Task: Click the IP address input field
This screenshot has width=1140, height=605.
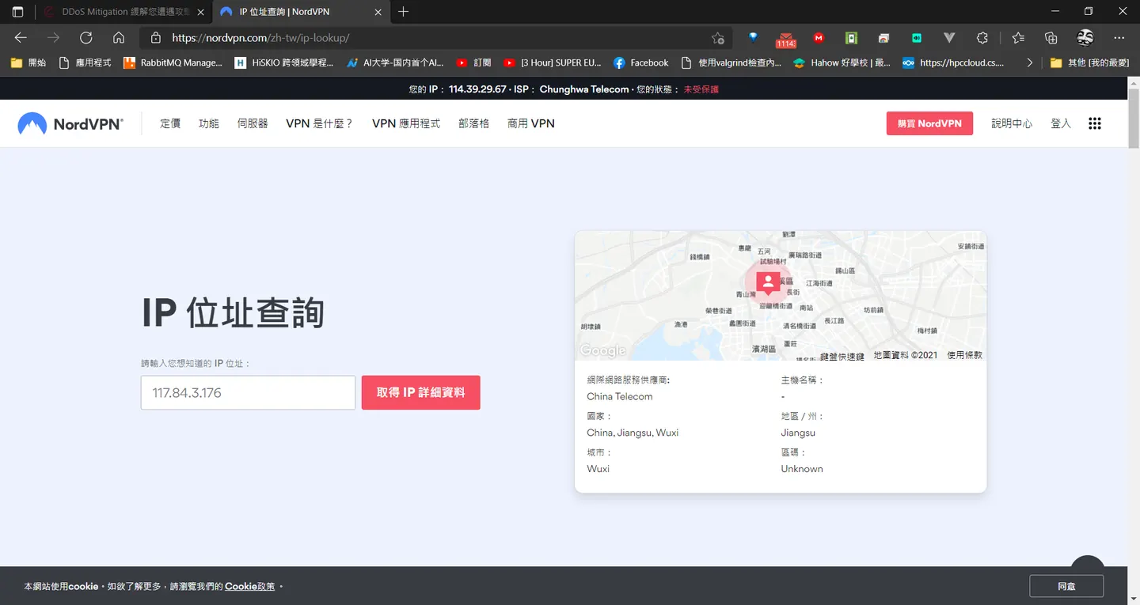Action: pyautogui.click(x=248, y=392)
